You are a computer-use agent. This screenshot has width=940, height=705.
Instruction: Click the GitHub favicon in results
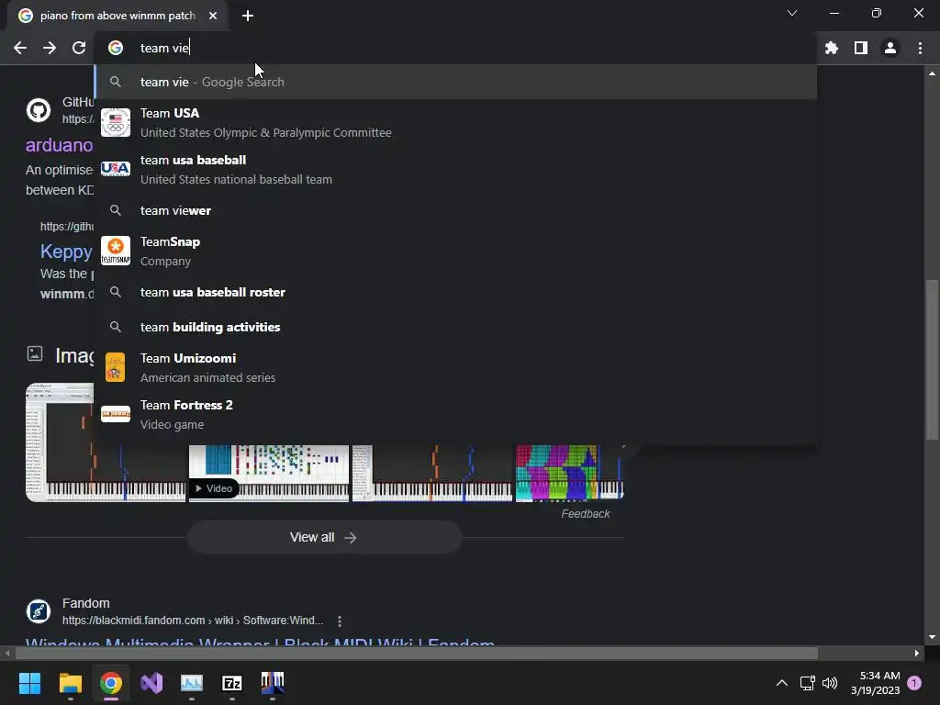click(x=39, y=110)
